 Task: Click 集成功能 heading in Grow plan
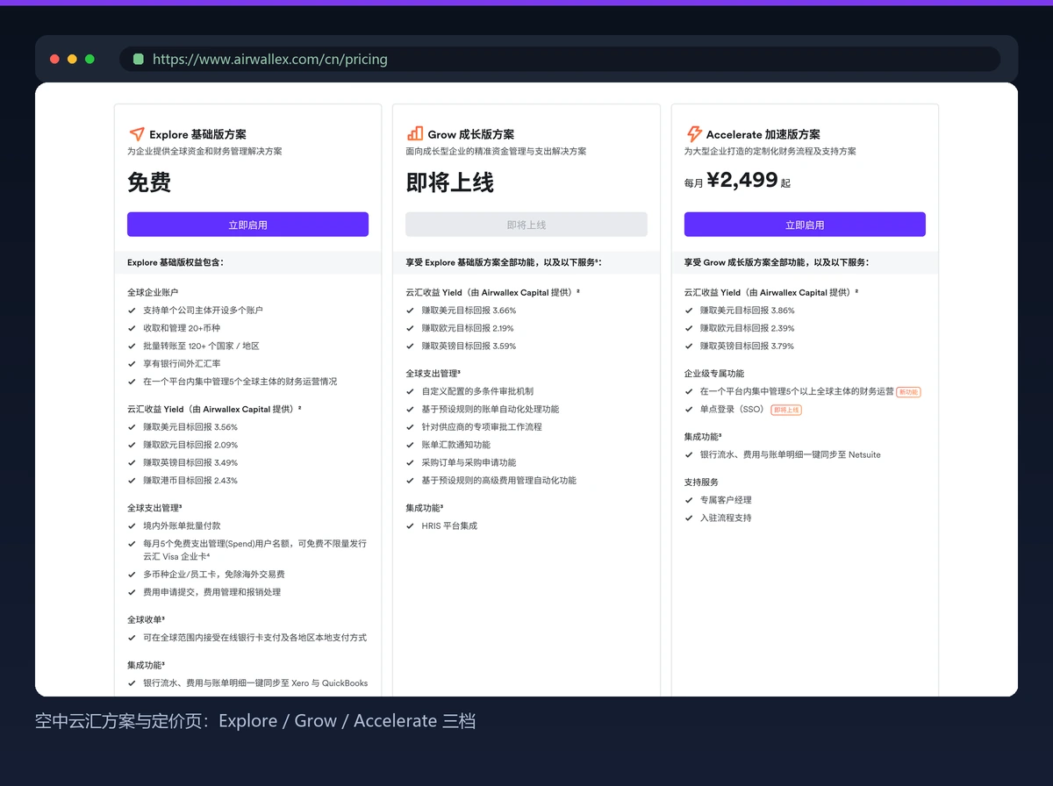pos(425,508)
